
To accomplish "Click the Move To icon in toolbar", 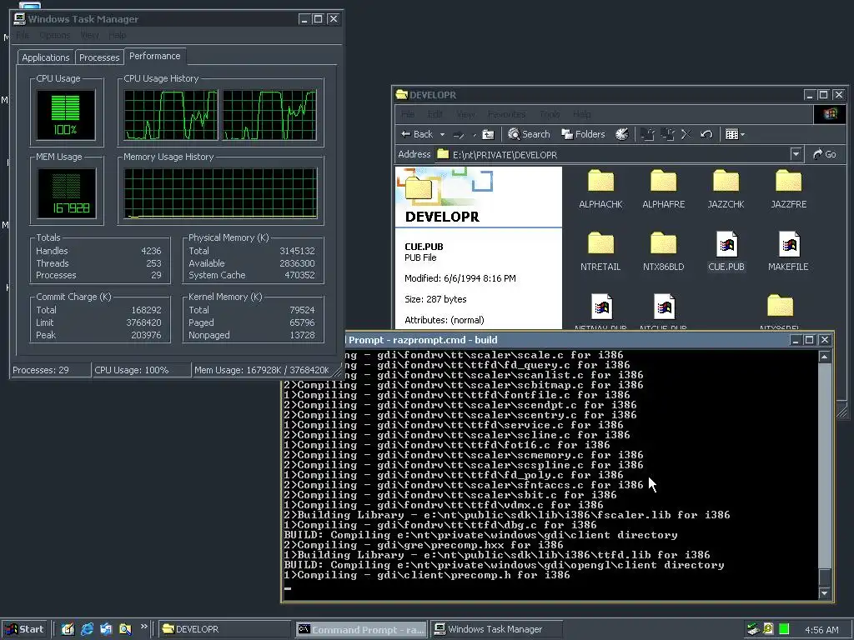I will tap(647, 134).
